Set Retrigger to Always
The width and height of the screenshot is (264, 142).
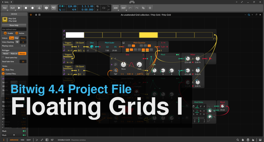(22, 54)
